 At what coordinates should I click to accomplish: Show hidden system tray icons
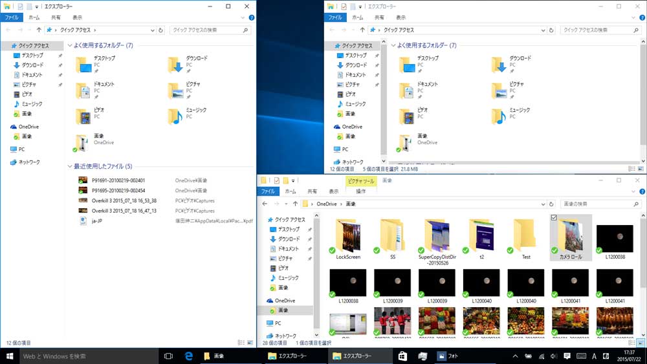pyautogui.click(x=515, y=356)
